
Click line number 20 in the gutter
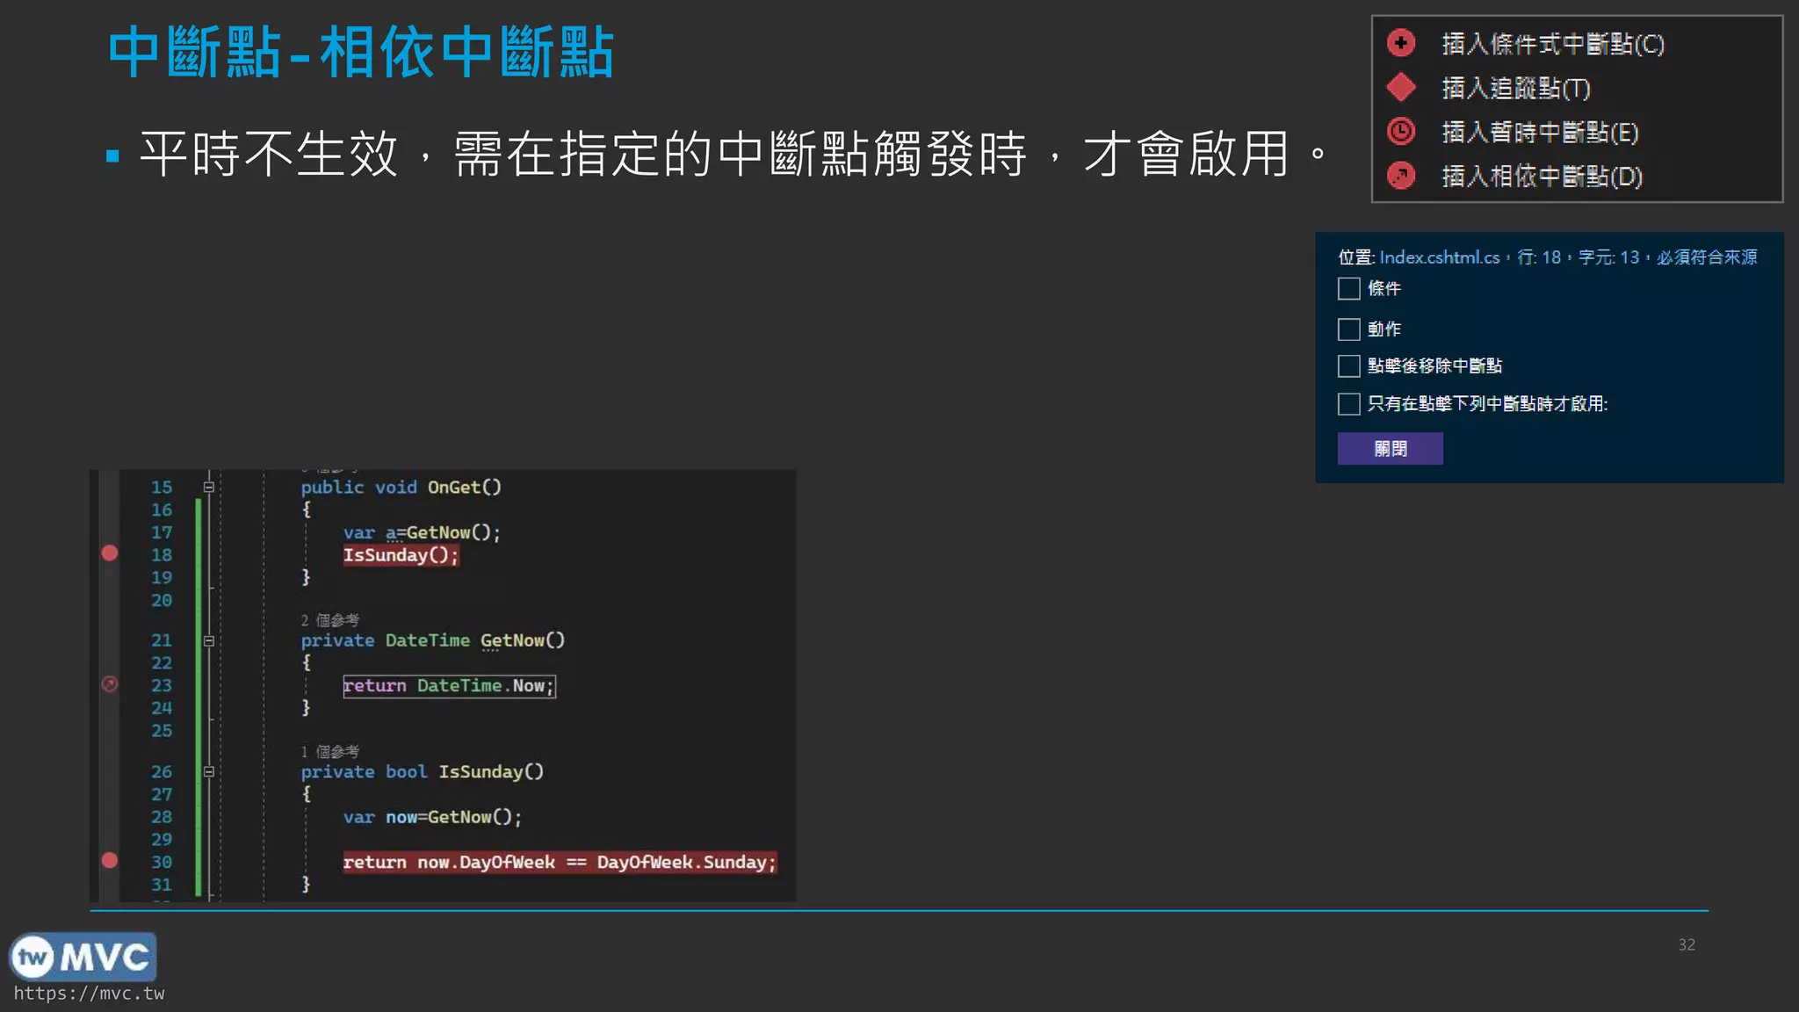tap(162, 600)
